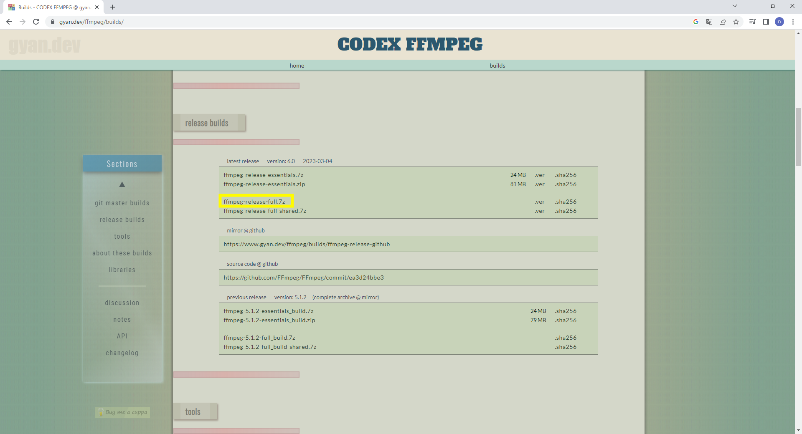Image resolution: width=802 pixels, height=434 pixels.
Task: Open the browser side panel icon
Action: pos(766,22)
